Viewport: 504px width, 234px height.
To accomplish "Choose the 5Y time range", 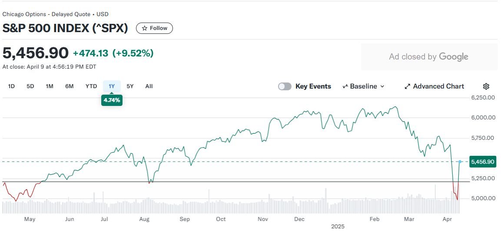I will click(130, 86).
